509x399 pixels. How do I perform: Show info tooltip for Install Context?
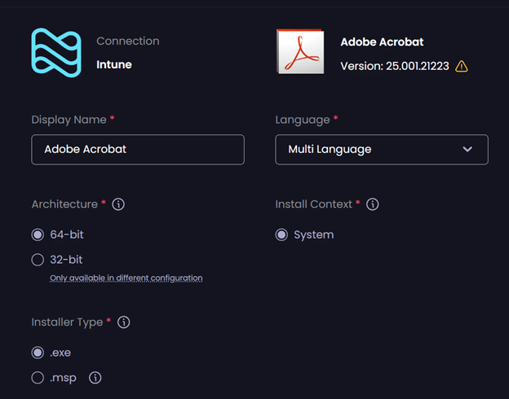[x=374, y=204]
